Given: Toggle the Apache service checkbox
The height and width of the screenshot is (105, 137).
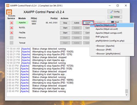Looking at the screenshot, I should (12, 23).
